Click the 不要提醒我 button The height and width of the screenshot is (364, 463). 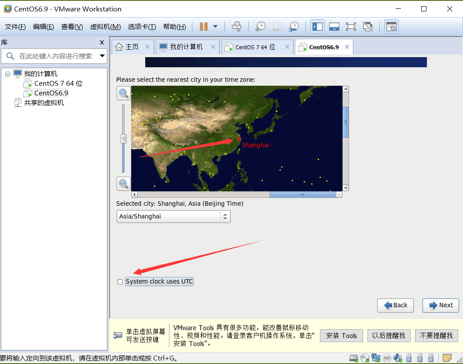click(x=437, y=336)
